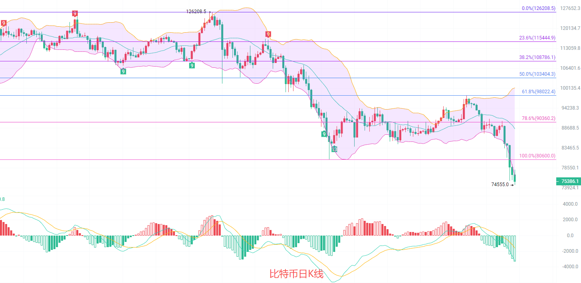Select the 23.6% (115444.9) Fibonacci label
The height and width of the screenshot is (283, 581).
537,38
